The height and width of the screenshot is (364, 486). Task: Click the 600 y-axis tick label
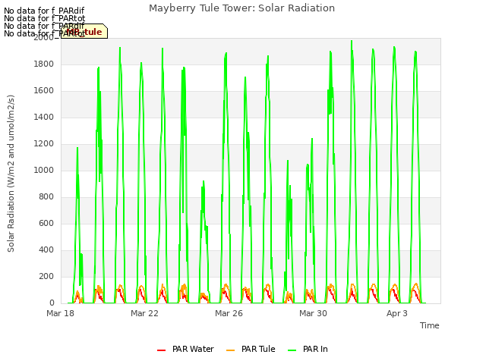click(46, 224)
